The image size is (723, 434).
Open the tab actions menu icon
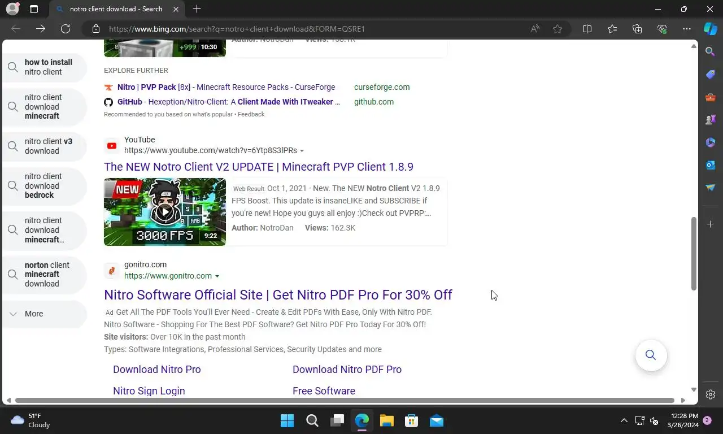[x=34, y=9]
